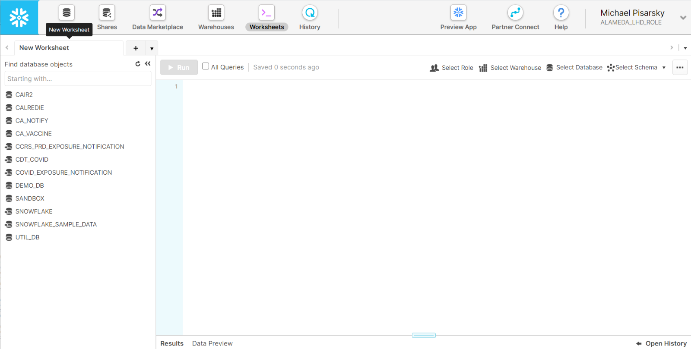This screenshot has height=349, width=691.
Task: Click the Snowflake logo home icon
Action: coord(19,18)
